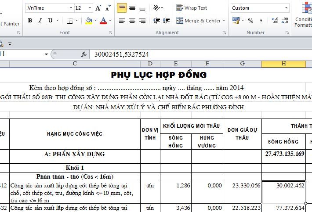
Task: Click Increase Decimal icon
Action: [x=274, y=21]
